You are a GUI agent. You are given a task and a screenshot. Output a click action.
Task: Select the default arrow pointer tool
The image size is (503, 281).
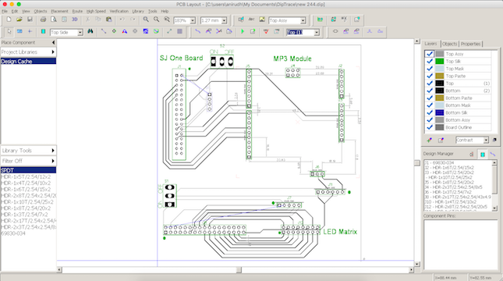click(x=9, y=31)
